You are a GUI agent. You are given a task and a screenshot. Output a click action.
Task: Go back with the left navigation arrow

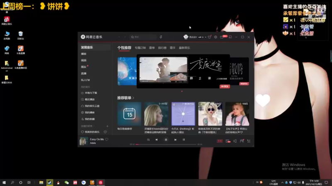tap(119, 37)
